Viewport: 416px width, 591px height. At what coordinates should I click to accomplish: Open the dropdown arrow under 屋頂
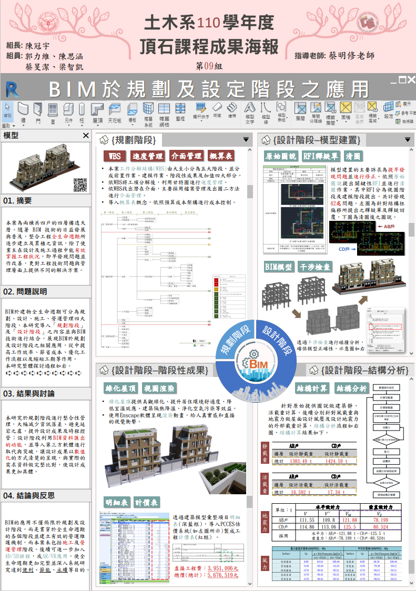coord(97,126)
